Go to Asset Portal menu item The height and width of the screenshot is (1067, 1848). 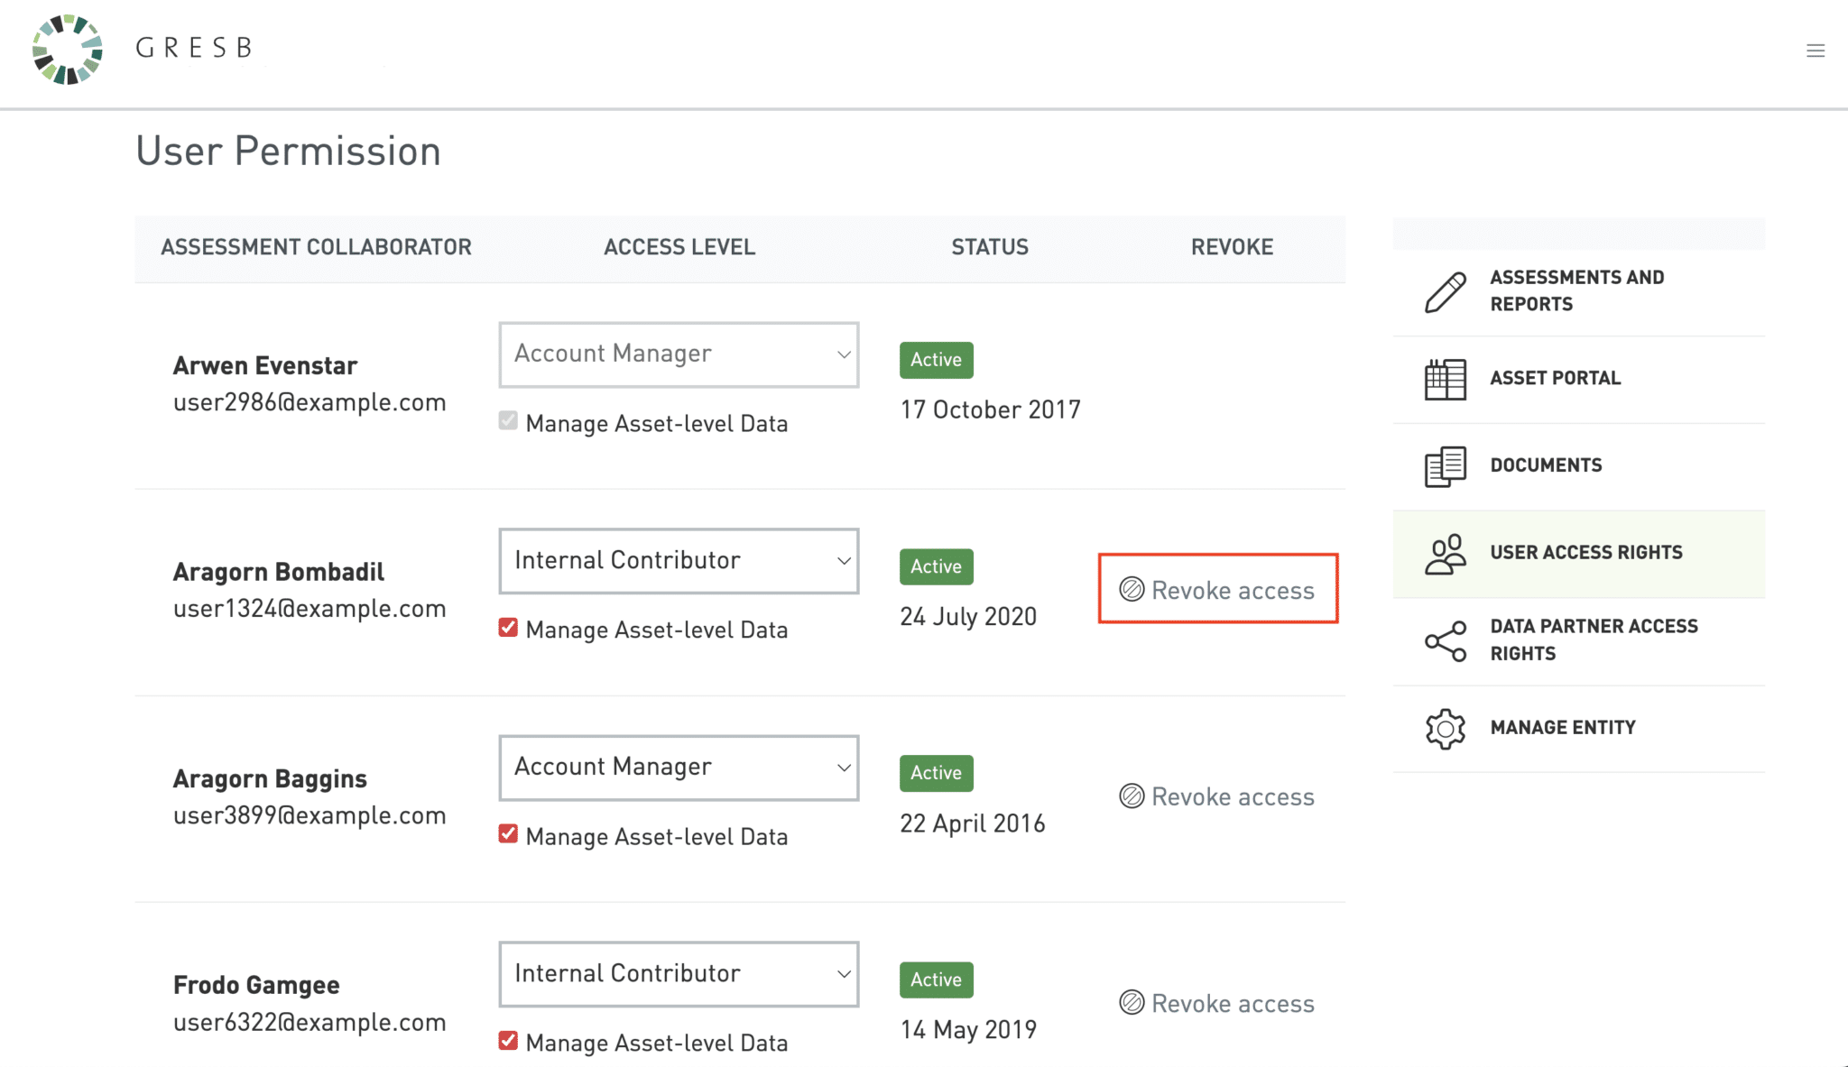[1555, 379]
